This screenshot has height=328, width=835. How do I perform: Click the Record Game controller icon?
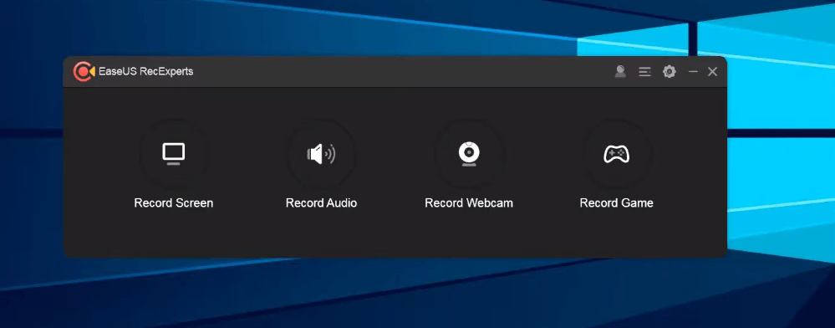coord(616,154)
